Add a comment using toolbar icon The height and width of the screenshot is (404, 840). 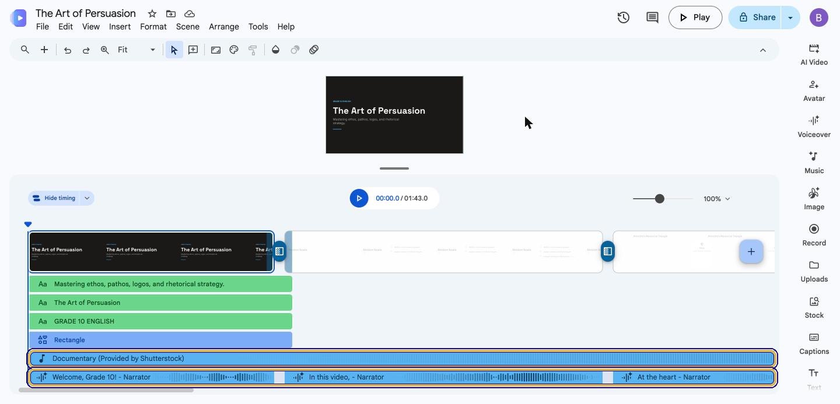(x=193, y=50)
